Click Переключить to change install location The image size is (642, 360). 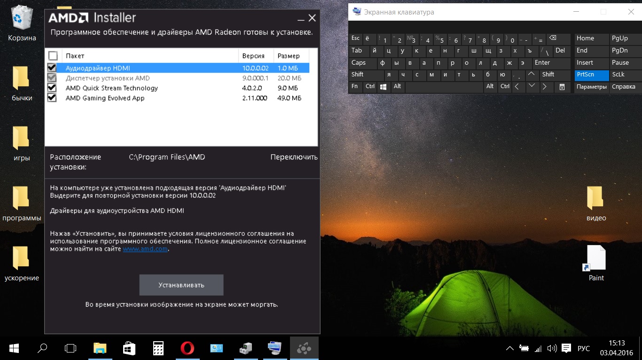pyautogui.click(x=294, y=157)
